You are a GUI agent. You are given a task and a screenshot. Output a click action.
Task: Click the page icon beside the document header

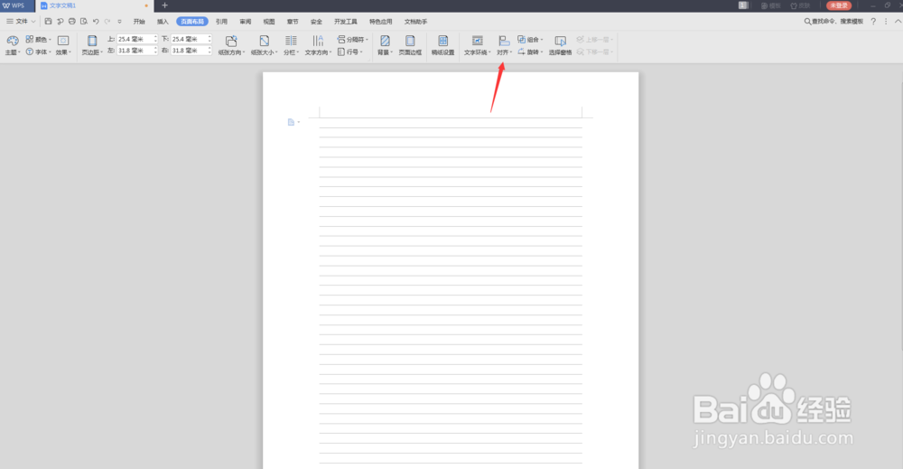coord(292,122)
